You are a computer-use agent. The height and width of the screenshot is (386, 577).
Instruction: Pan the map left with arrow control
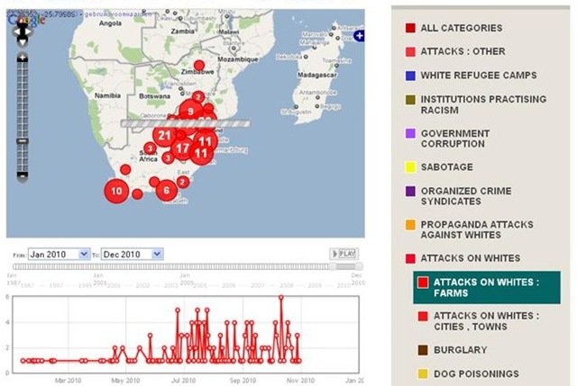pos(16,32)
